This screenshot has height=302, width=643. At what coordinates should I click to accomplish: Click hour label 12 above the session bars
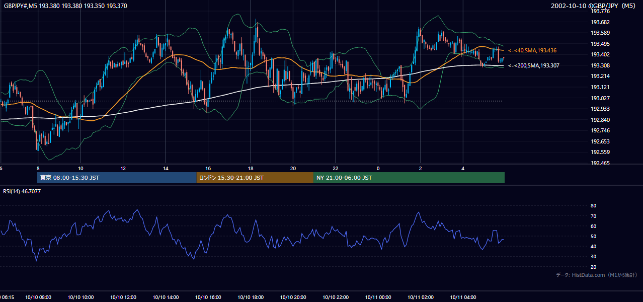coord(123,168)
